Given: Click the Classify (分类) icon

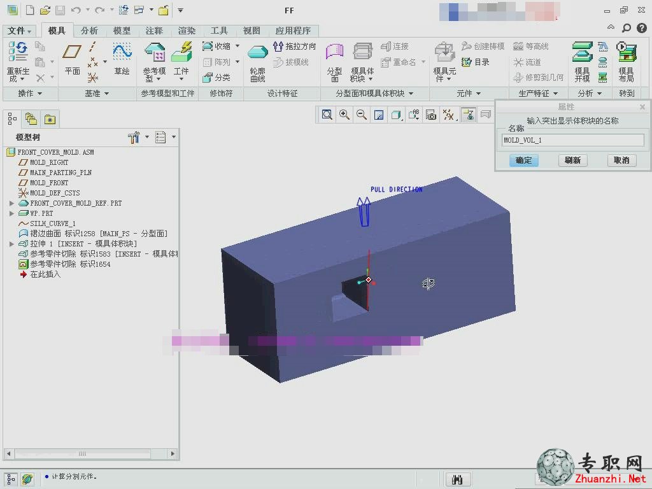Looking at the screenshot, I should (x=216, y=77).
